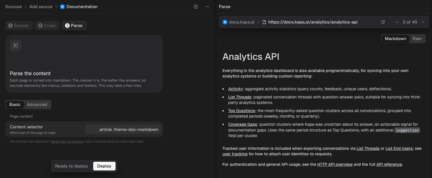Go to next page with down chevron
432x178 pixels.
click(x=423, y=22)
